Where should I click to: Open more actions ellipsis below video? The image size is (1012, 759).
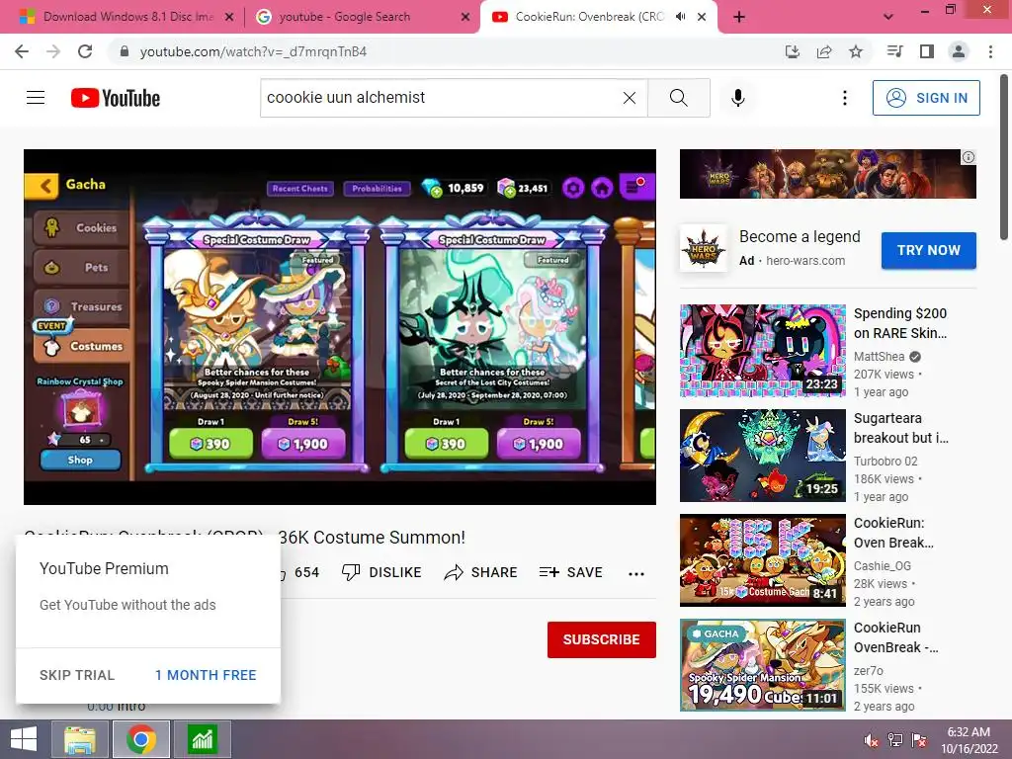[636, 574]
